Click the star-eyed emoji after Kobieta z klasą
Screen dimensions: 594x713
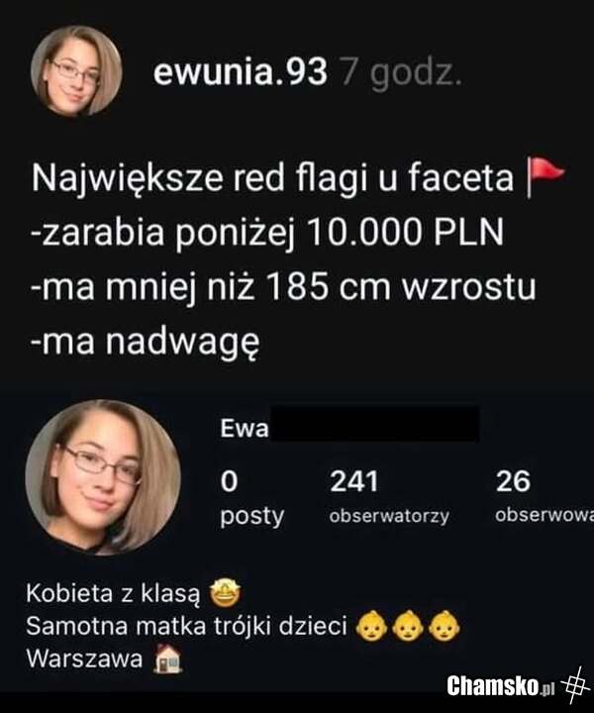pos(225,593)
